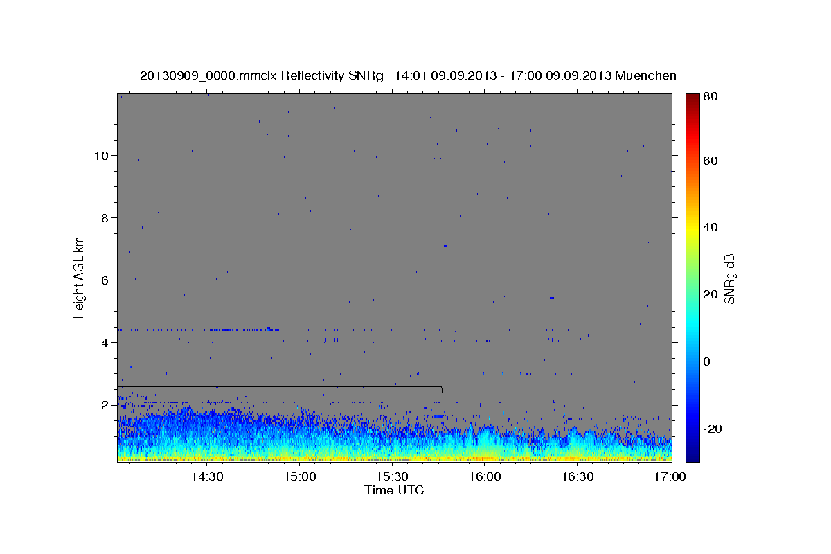Click the height tick label 2
The image size is (831, 554).
pyautogui.click(x=105, y=404)
